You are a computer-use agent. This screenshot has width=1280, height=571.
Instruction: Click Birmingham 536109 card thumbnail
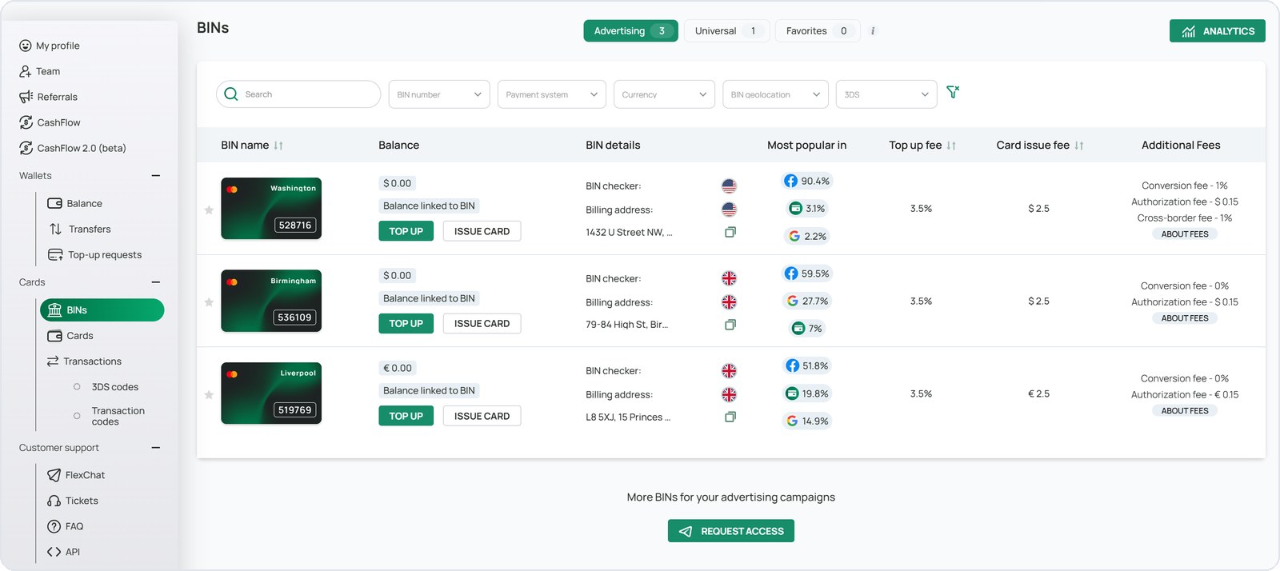tap(271, 301)
